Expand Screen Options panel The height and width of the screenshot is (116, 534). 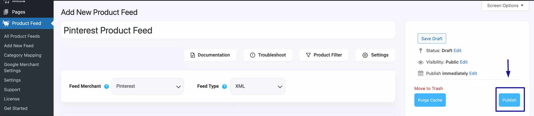(505, 6)
